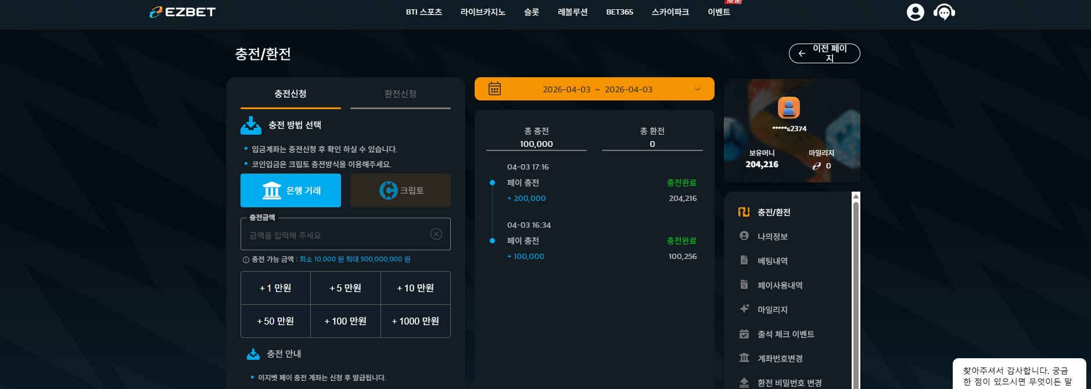Screen dimensions: 1091x389
Task: Click the orange avatar in the profile card
Action: [x=789, y=108]
